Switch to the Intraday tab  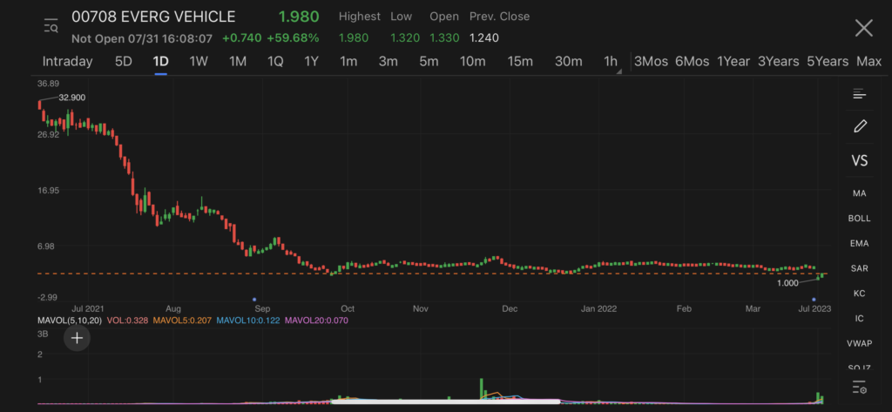click(67, 62)
